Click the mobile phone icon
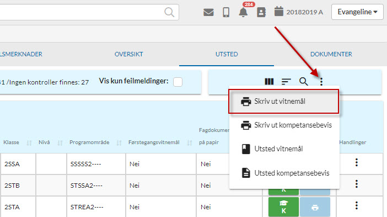The width and height of the screenshot is (387, 217). click(x=226, y=12)
